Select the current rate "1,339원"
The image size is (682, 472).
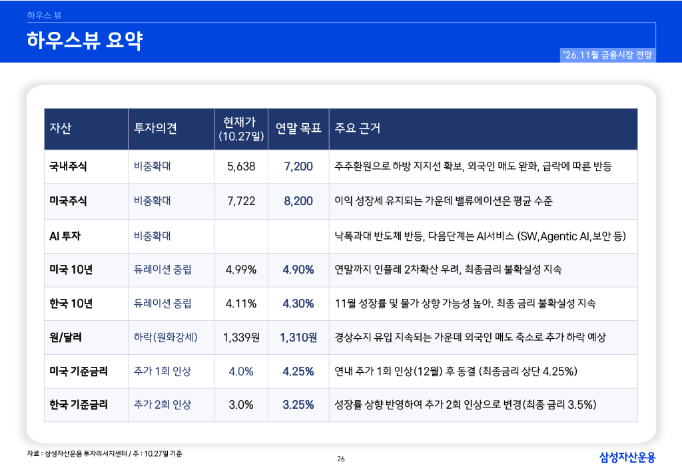click(x=241, y=338)
